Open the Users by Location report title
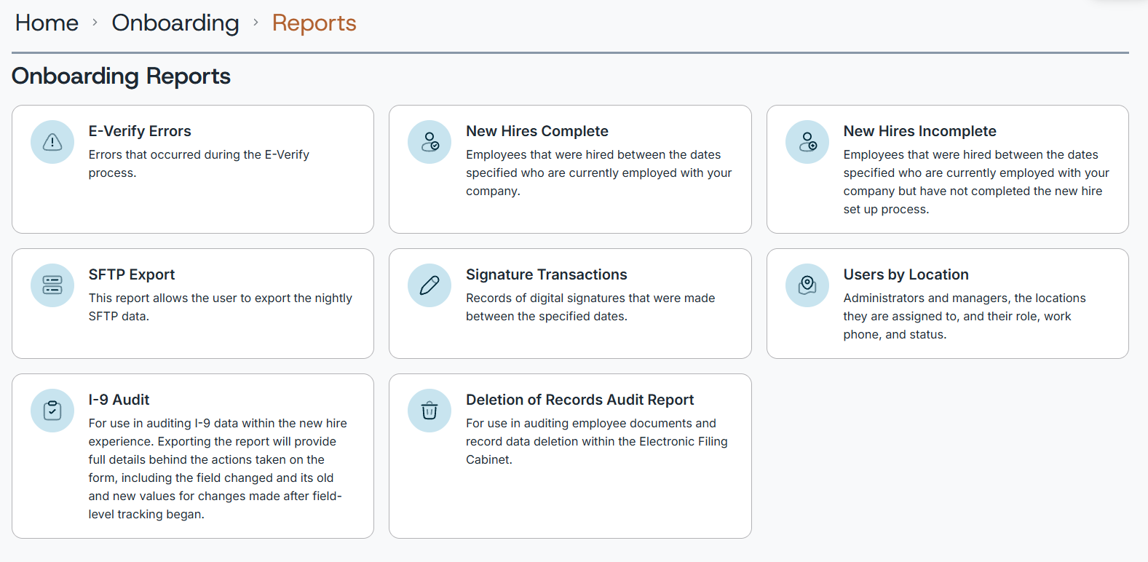The width and height of the screenshot is (1148, 562). click(x=906, y=274)
